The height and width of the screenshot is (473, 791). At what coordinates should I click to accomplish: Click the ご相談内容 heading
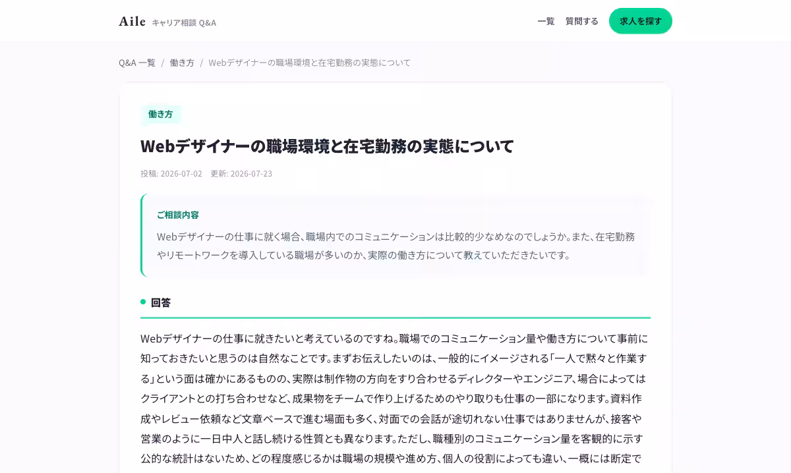(178, 215)
